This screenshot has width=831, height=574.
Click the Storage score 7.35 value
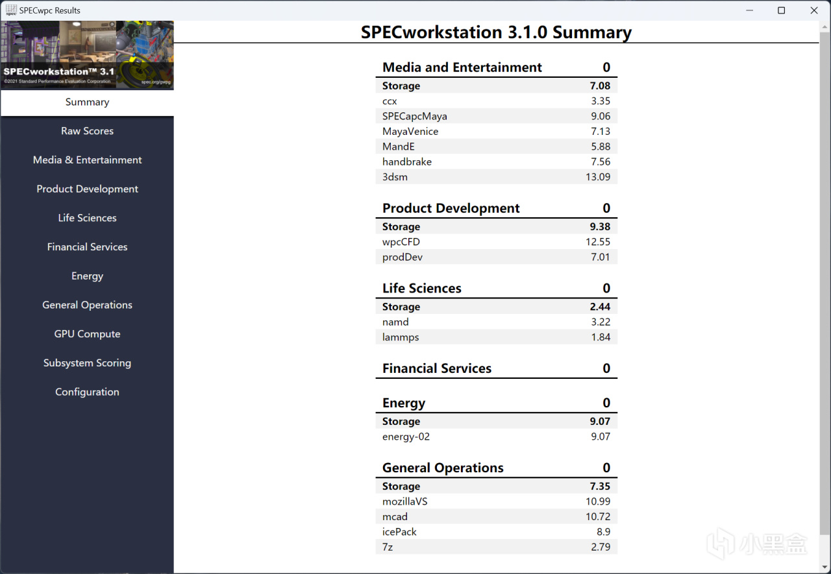(600, 486)
